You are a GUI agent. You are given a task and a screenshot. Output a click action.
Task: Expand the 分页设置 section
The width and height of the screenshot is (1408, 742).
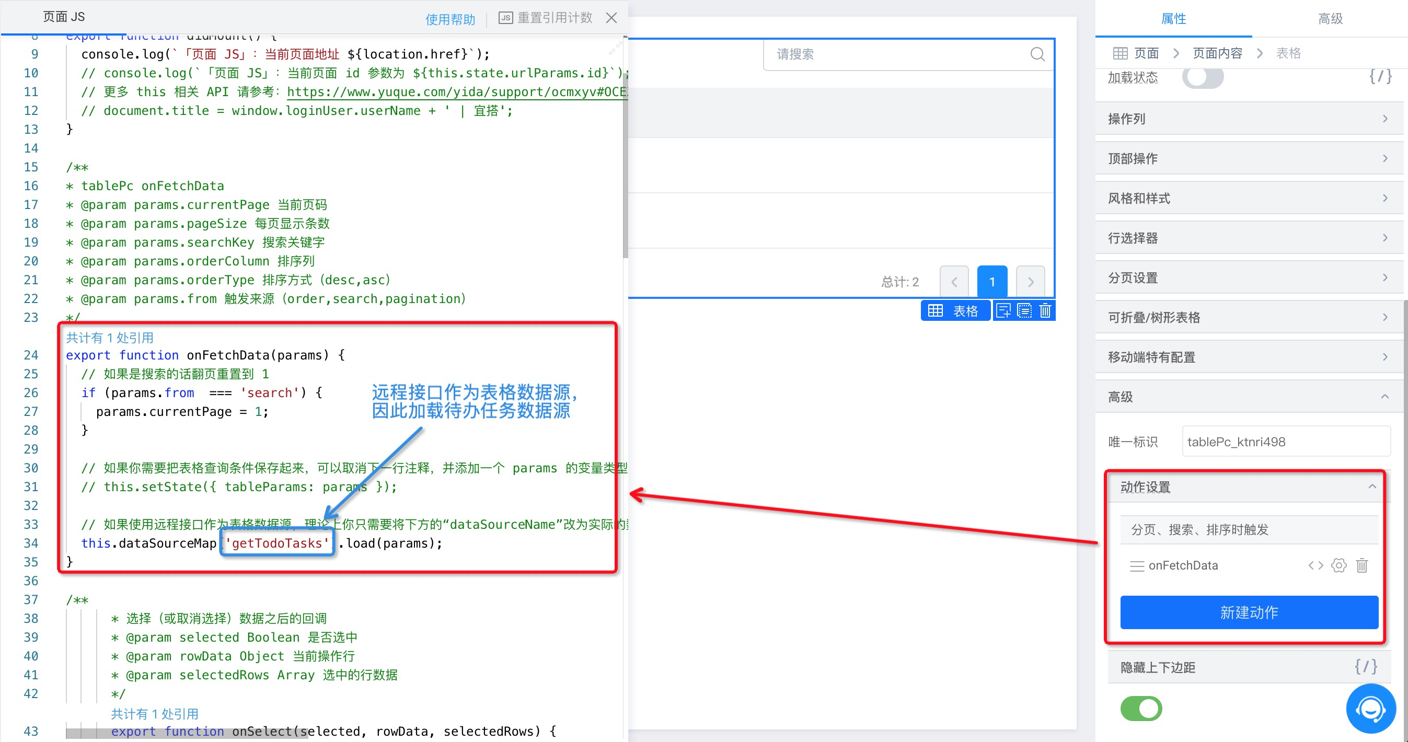coord(1250,277)
